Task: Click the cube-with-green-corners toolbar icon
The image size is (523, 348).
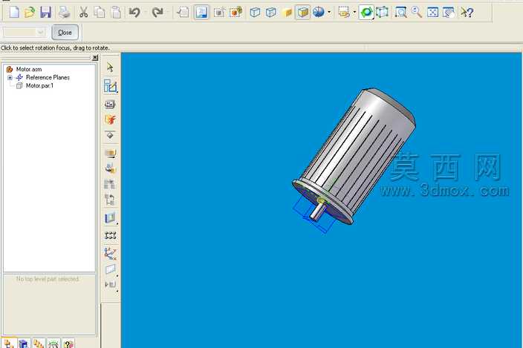Action: pyautogui.click(x=383, y=13)
